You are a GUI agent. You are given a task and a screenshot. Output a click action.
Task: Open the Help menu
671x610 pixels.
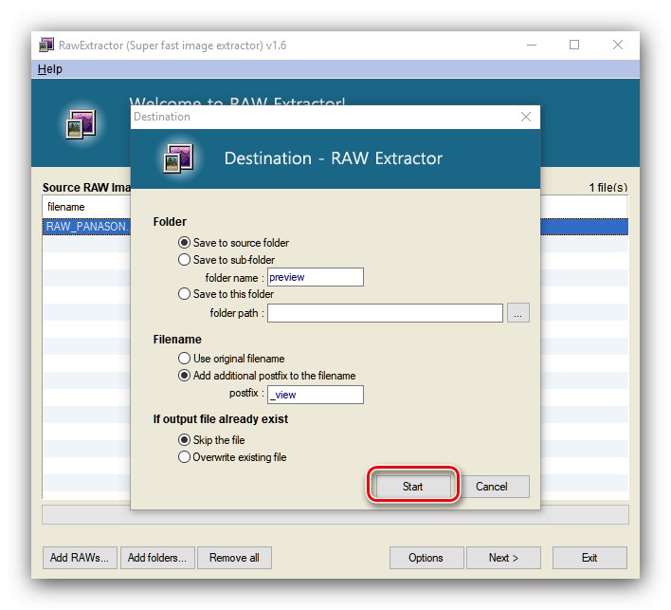(50, 69)
